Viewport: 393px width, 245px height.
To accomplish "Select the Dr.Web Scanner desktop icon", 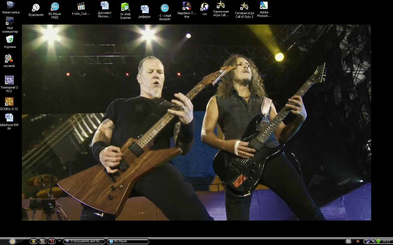I will (125, 7).
